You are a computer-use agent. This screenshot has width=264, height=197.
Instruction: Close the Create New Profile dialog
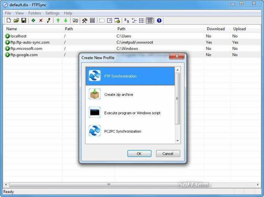pyautogui.click(x=177, y=56)
